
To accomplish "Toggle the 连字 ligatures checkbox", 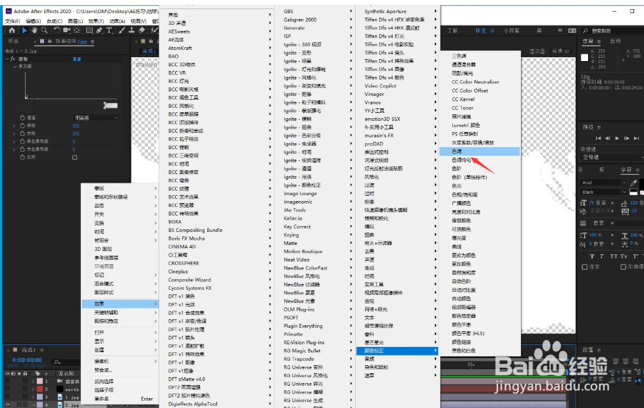I will (584, 267).
